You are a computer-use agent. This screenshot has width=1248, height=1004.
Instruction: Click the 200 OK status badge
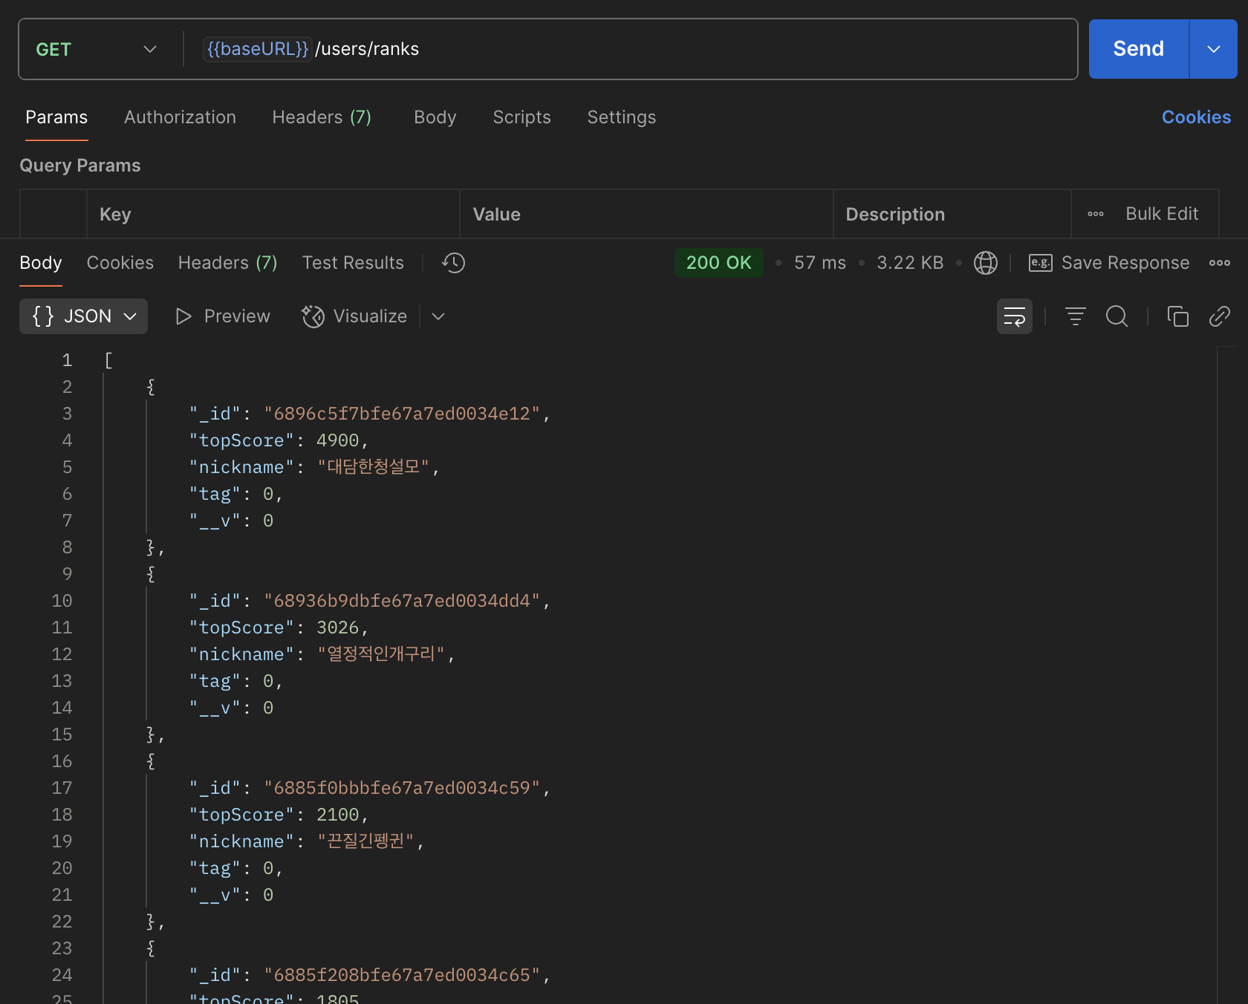point(718,263)
